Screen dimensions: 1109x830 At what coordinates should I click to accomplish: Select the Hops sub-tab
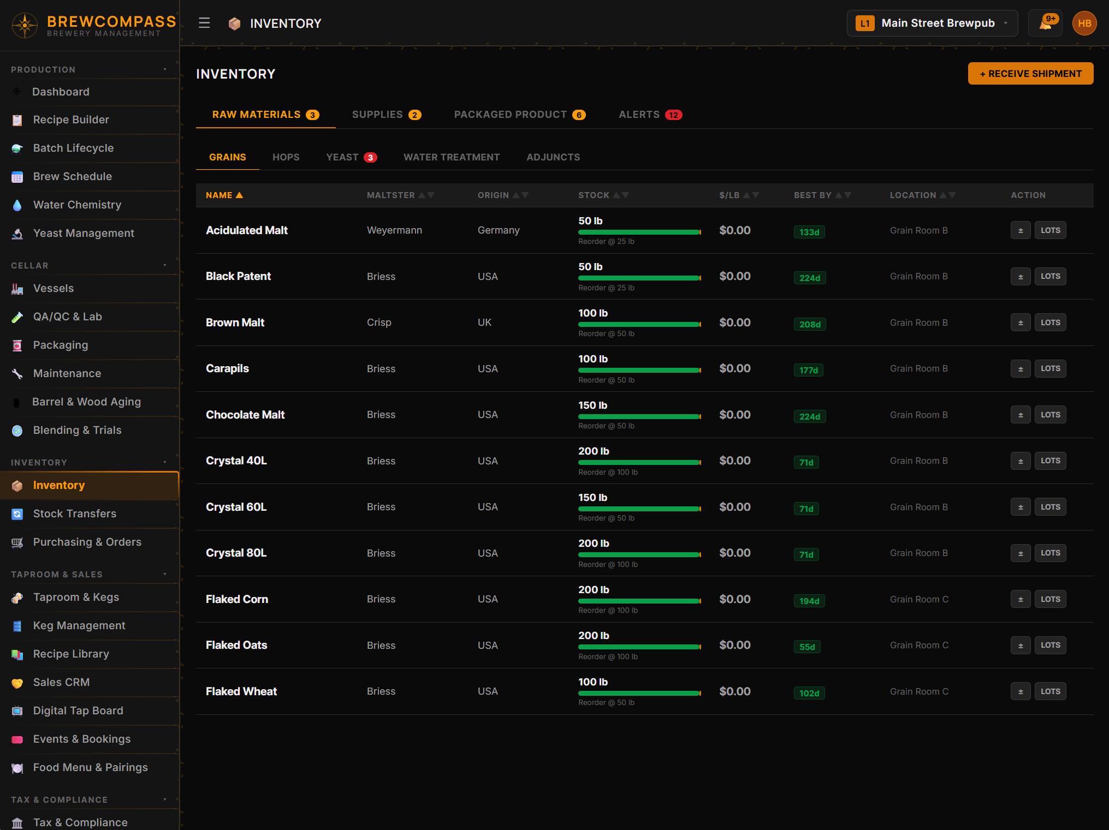pos(286,157)
